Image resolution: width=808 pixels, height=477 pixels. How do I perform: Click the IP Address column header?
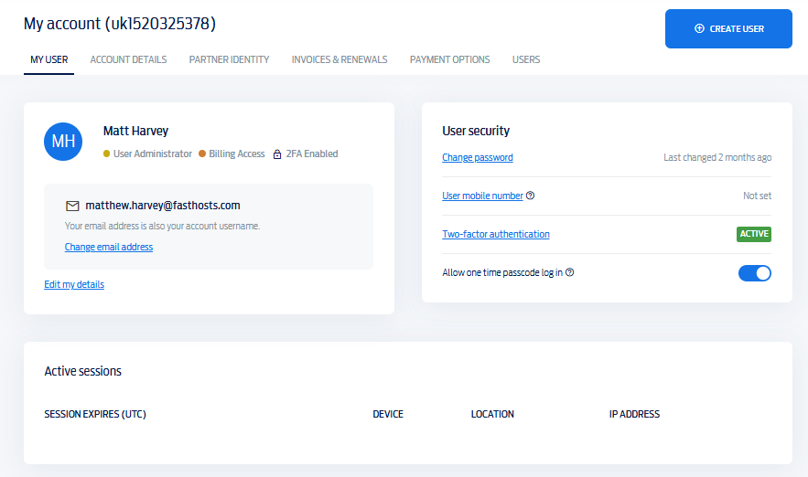(x=634, y=414)
